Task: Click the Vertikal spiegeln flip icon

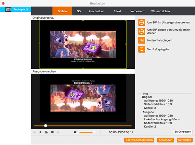Action: coord(142,49)
